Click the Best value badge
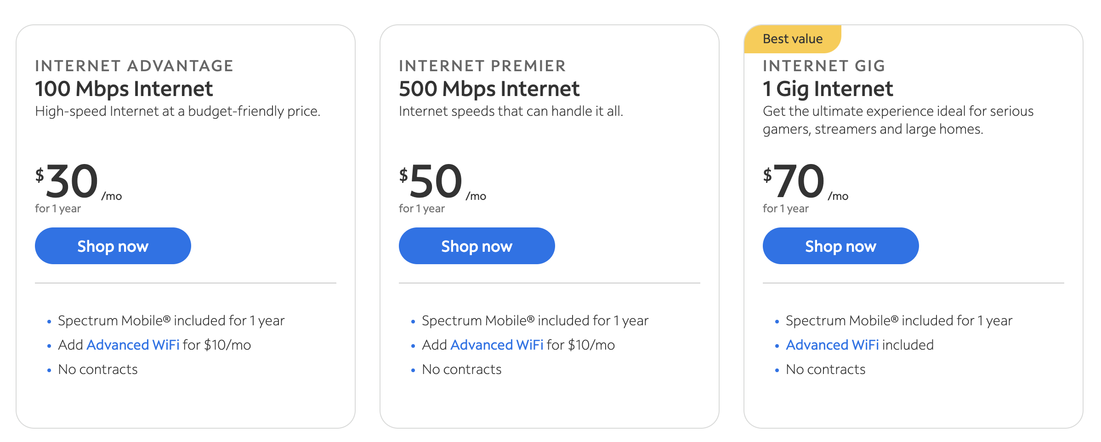This screenshot has width=1101, height=442. 793,39
